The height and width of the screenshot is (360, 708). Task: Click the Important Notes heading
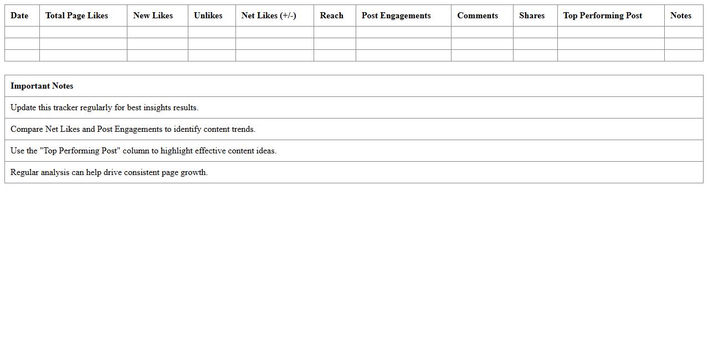(42, 86)
